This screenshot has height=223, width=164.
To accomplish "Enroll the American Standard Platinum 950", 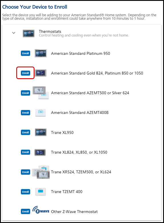I will (x=25, y=53).
